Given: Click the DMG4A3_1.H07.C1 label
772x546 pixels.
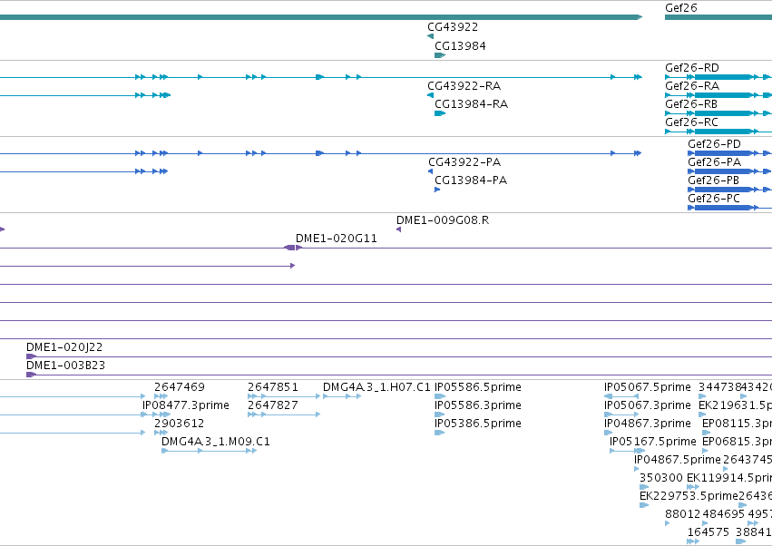Looking at the screenshot, I should pos(376,387).
